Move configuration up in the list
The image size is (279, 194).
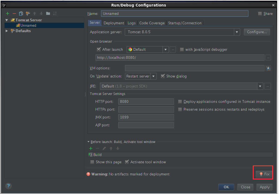coord(35,13)
